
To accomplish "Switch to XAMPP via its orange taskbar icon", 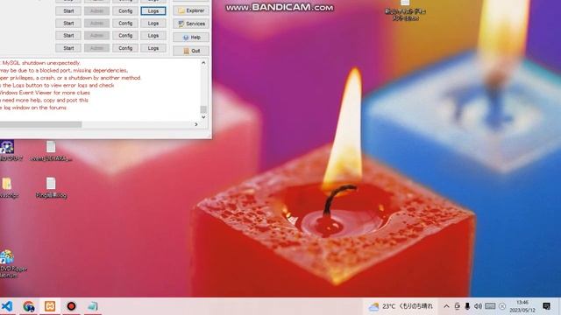I will coord(50,306).
